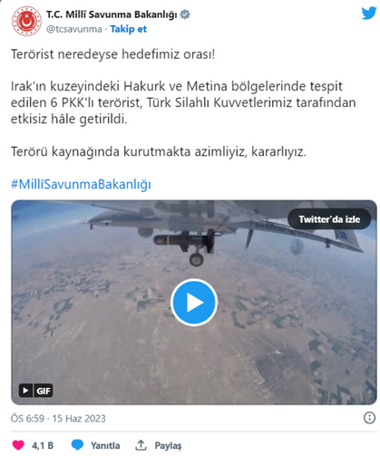Click the 4,1 B like count
The width and height of the screenshot is (380, 456).
(43, 445)
